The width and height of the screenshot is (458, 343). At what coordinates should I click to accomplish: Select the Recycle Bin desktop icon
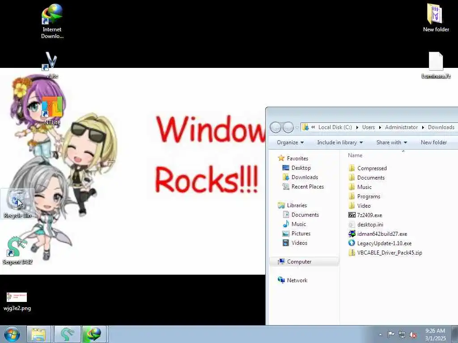click(x=17, y=204)
